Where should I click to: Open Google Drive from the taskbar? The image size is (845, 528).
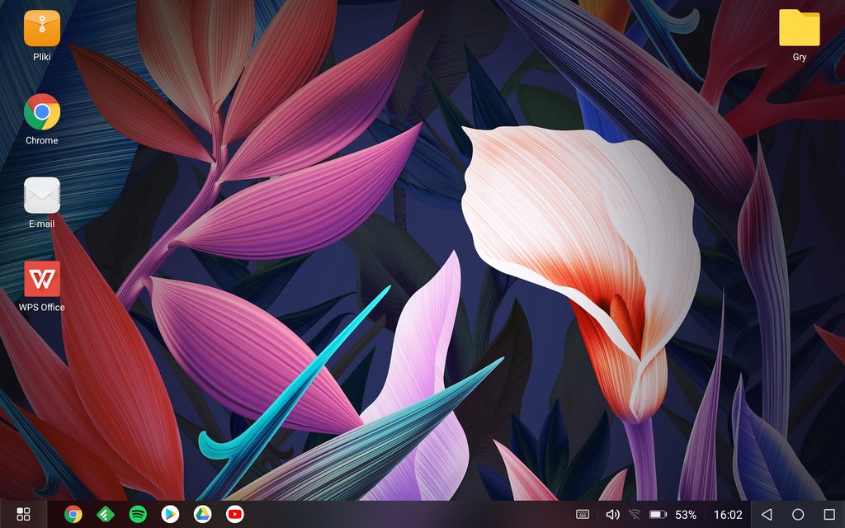tap(202, 514)
